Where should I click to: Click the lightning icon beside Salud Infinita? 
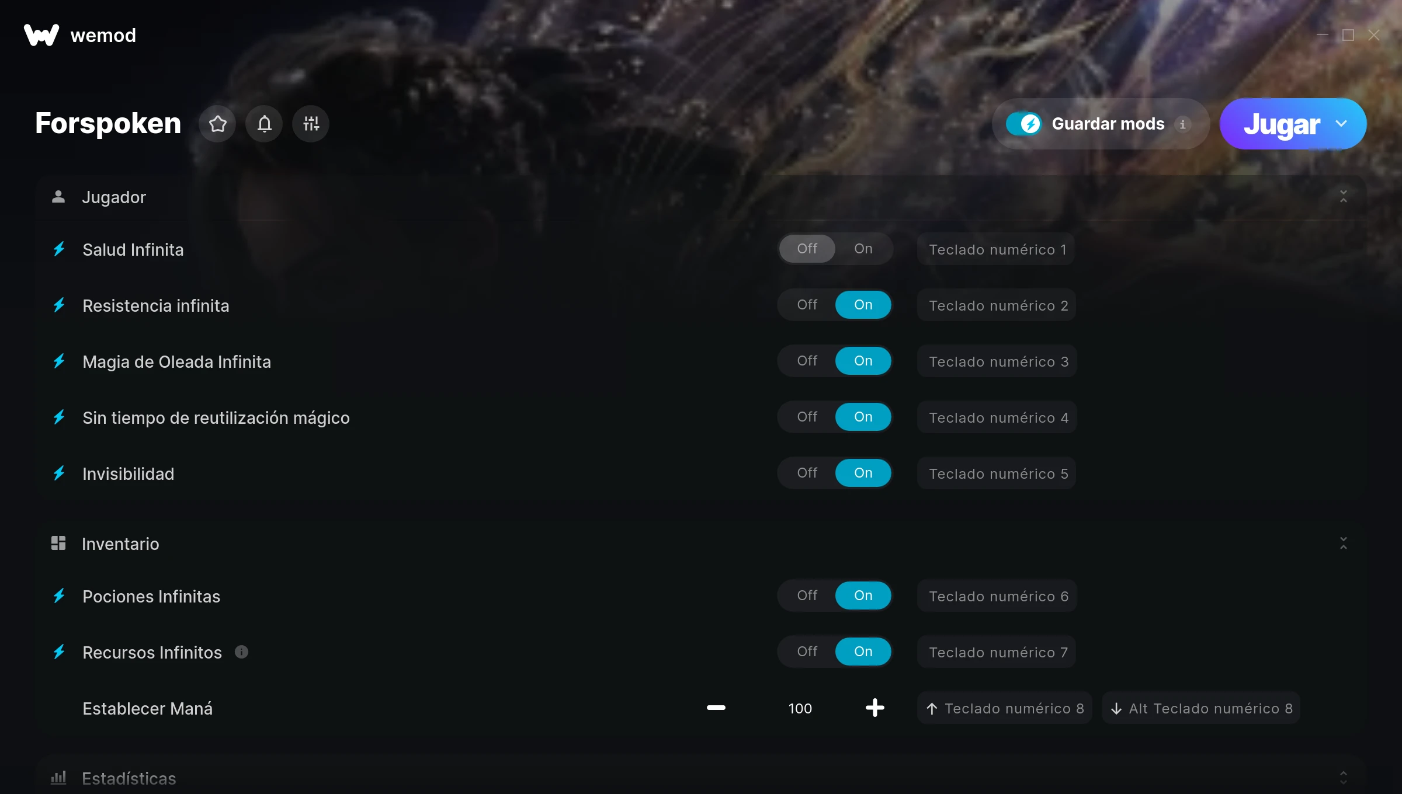59,249
